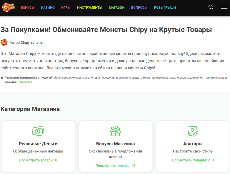Click the Категории Магазина heading
This screenshot has height=174, width=230.
click(30, 109)
